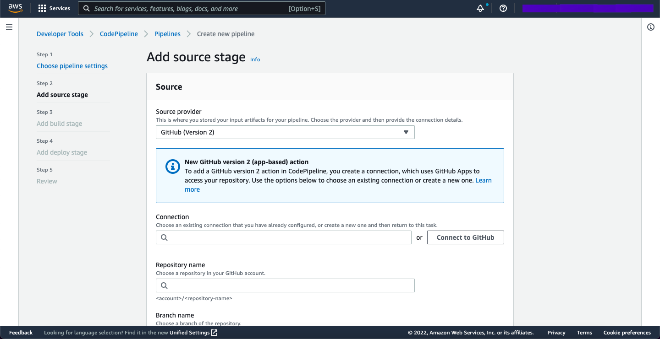Viewport: 660px width, 339px height.
Task: Click the 'Repository name' label
Action: 180,265
